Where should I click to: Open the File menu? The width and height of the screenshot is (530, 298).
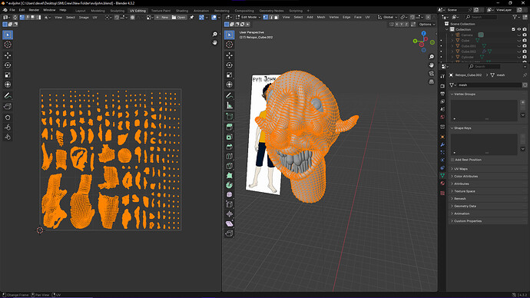(x=12, y=10)
